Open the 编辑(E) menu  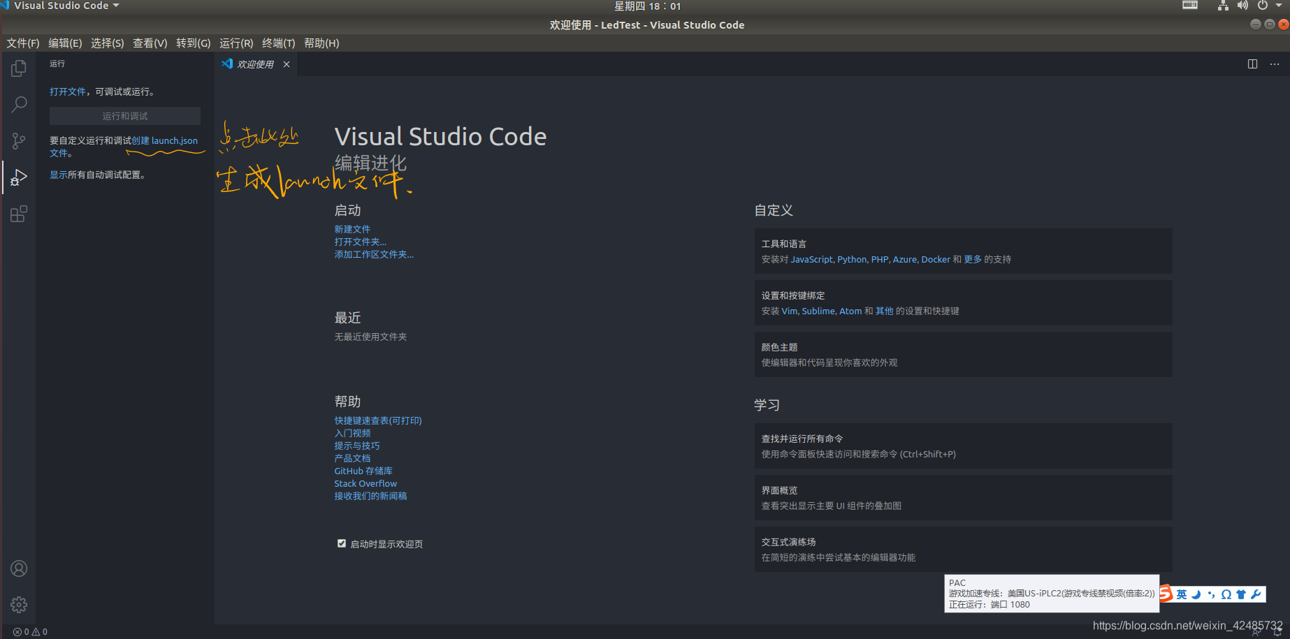(x=65, y=43)
